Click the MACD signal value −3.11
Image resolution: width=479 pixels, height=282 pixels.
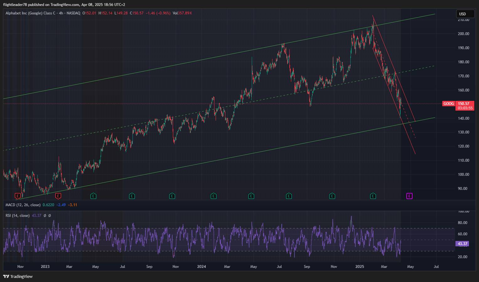[73, 205]
